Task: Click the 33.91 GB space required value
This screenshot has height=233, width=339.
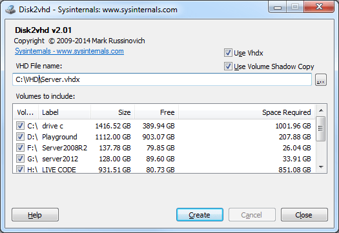Action: tap(297, 159)
